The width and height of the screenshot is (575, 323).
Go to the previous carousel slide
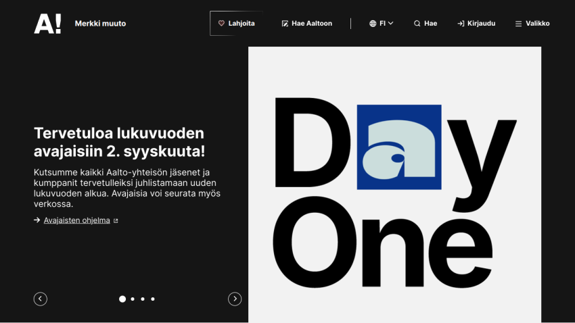(41, 299)
